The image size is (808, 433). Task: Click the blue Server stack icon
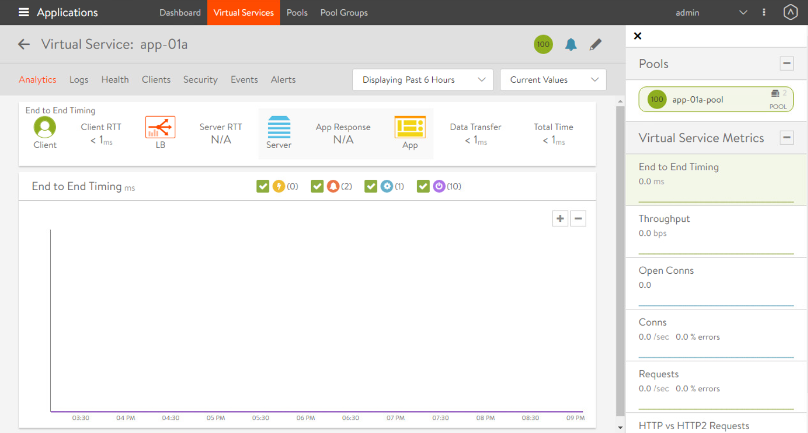[279, 127]
